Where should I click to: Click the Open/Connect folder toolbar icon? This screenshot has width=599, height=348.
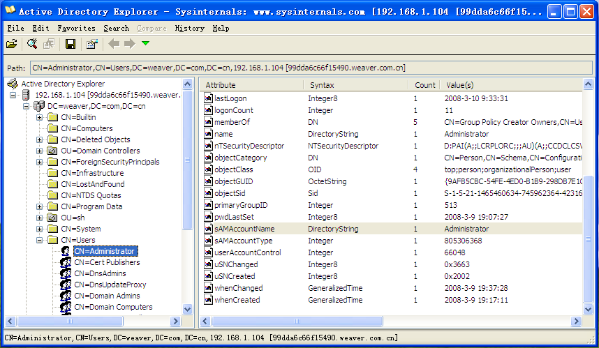[11, 44]
